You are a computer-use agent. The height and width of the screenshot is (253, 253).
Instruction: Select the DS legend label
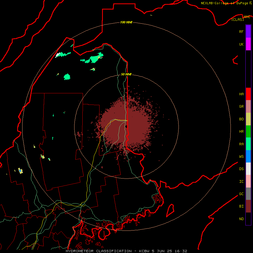[x=241, y=169]
